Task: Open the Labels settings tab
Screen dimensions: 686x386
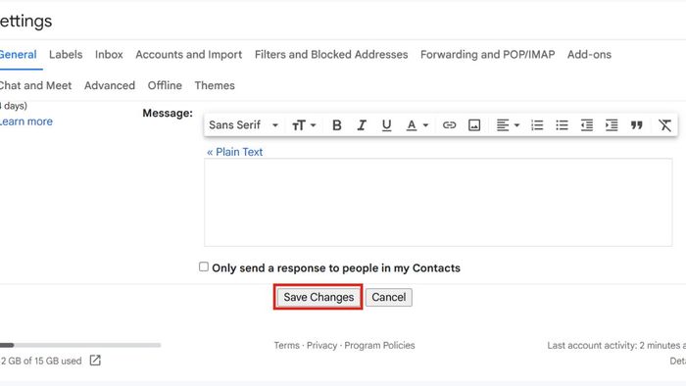Action: (66, 55)
